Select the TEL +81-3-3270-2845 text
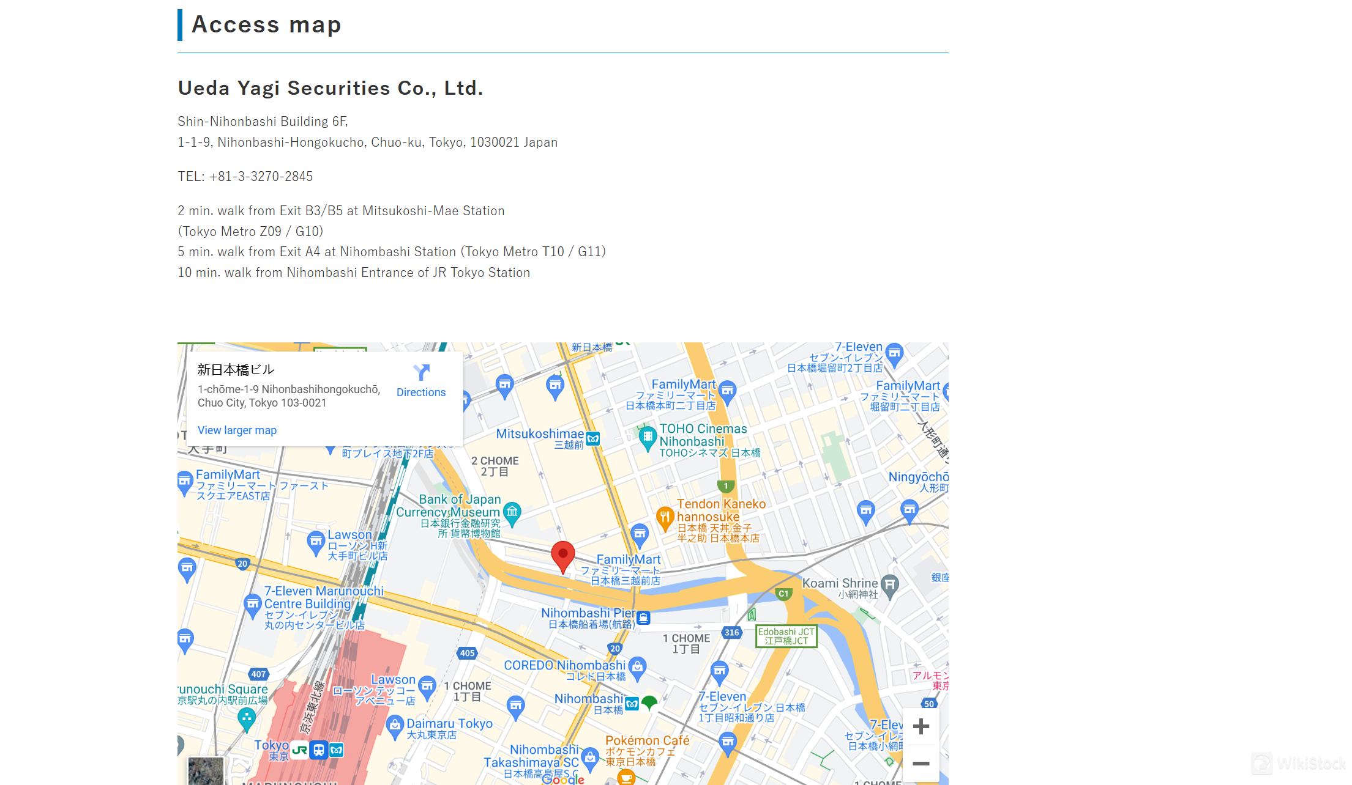The width and height of the screenshot is (1352, 785). [x=245, y=177]
